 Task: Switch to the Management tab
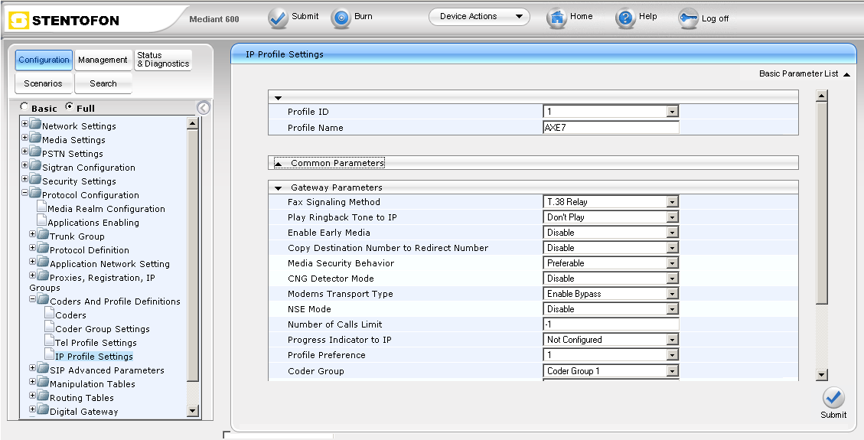(103, 60)
